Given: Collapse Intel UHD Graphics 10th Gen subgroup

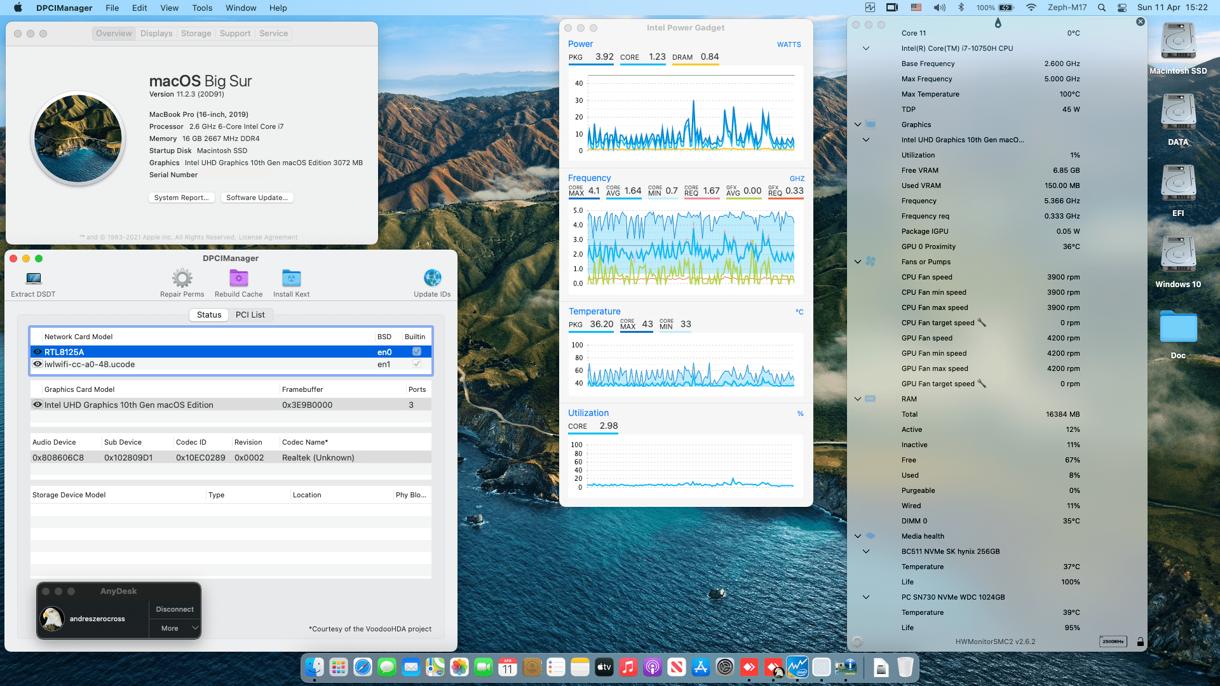Looking at the screenshot, I should click(865, 140).
